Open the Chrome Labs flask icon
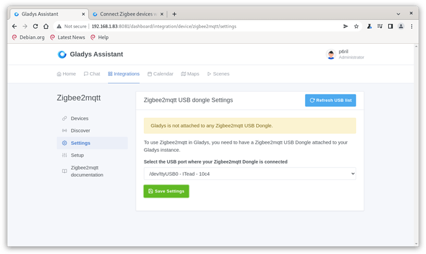This screenshot has height=254, width=426. pyautogui.click(x=369, y=27)
